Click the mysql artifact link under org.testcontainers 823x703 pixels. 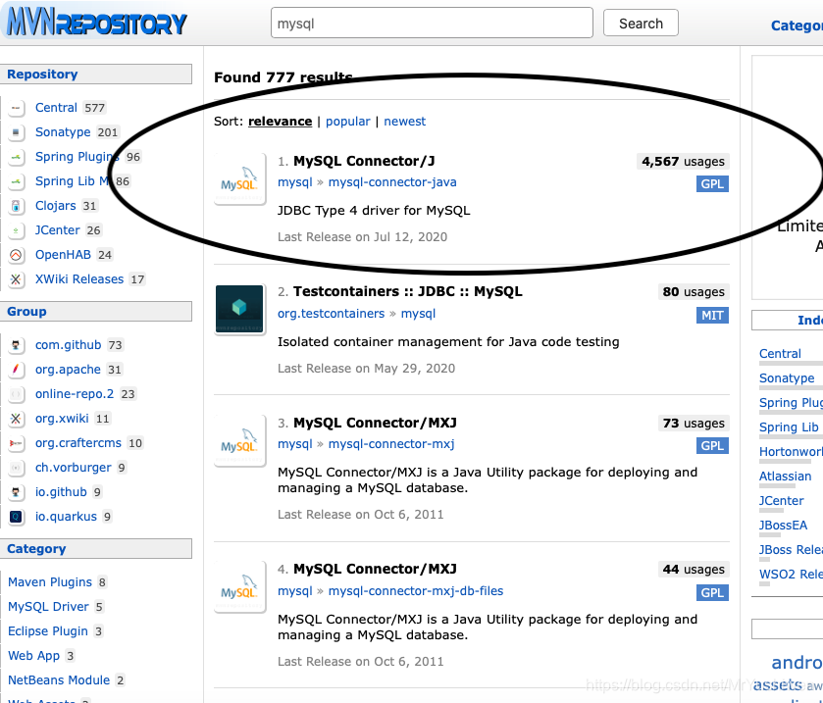pyautogui.click(x=418, y=314)
